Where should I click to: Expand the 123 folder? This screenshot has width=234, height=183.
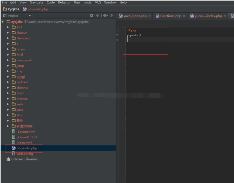(x=8, y=27)
